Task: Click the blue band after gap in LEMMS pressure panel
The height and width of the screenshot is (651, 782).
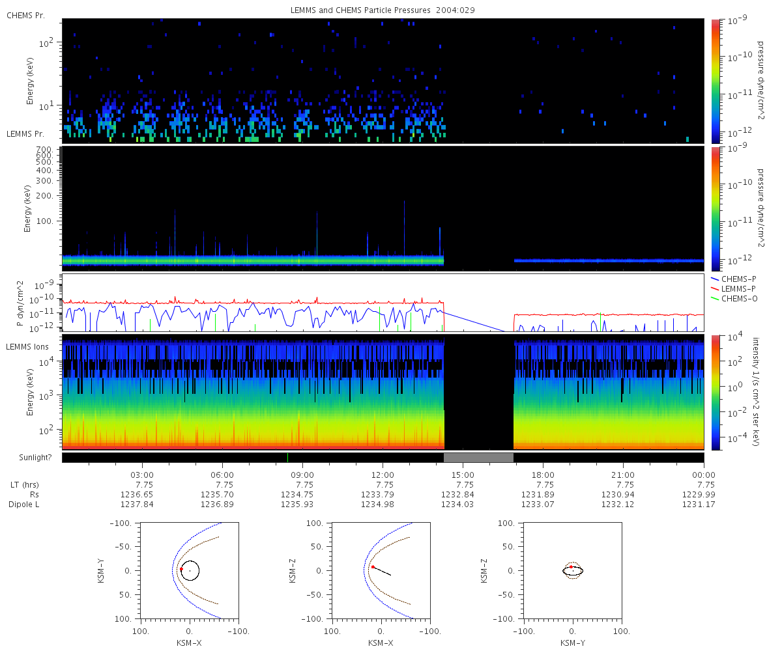Action: point(609,260)
